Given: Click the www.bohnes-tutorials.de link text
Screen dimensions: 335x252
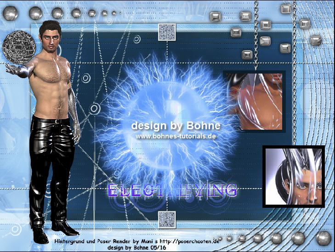Looking at the screenshot, I should point(176,136).
